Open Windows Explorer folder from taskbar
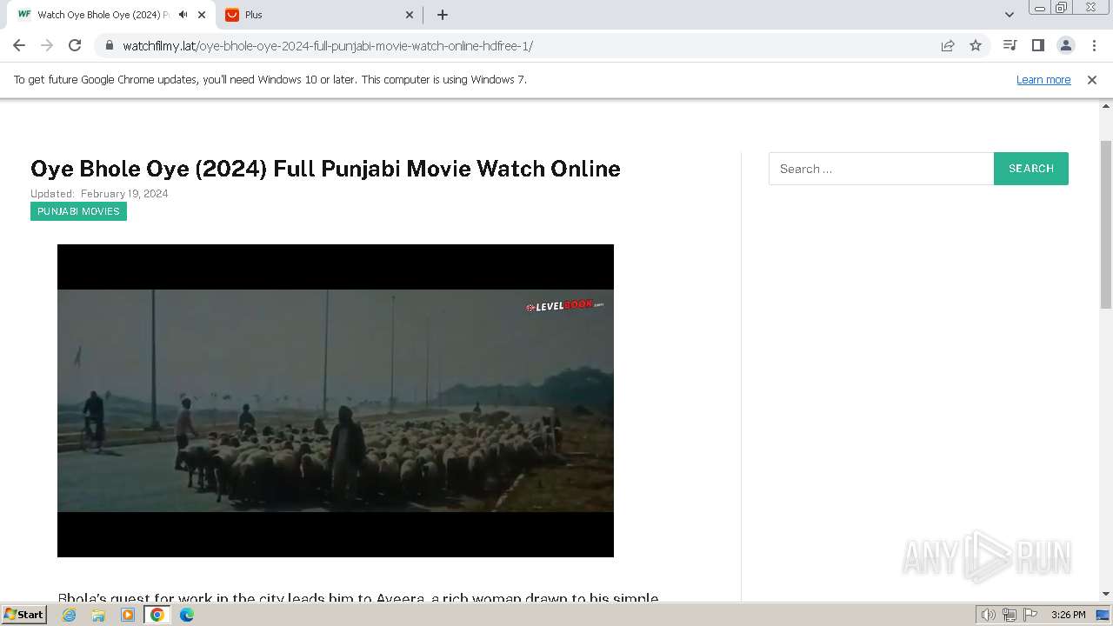The height and width of the screenshot is (626, 1113). click(98, 615)
